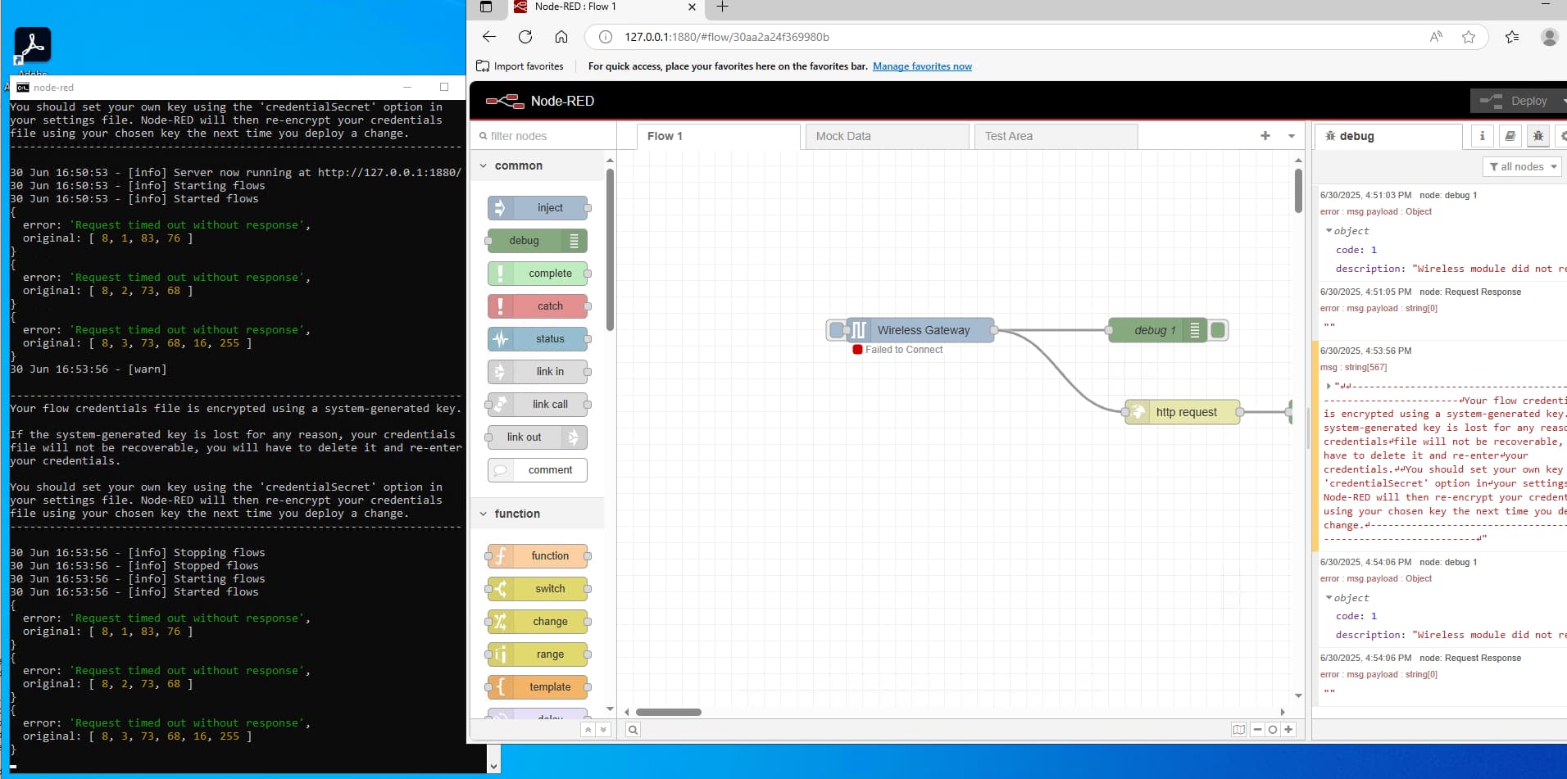
Task: Click Import favorites button
Action: [x=520, y=66]
